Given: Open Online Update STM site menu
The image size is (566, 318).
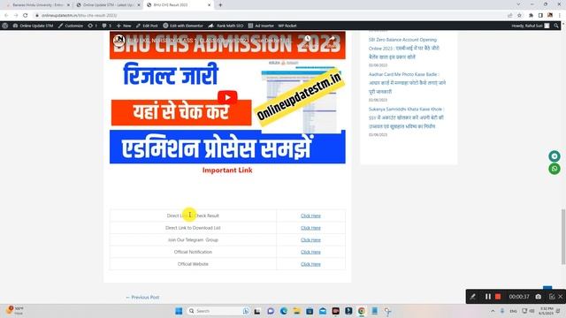Looking at the screenshot, I should coord(33,26).
